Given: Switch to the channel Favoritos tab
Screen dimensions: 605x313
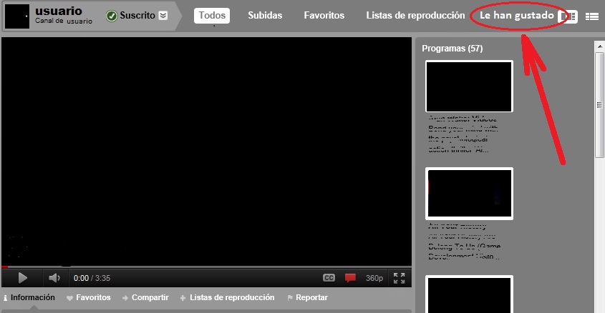Looking at the screenshot, I should tap(324, 16).
